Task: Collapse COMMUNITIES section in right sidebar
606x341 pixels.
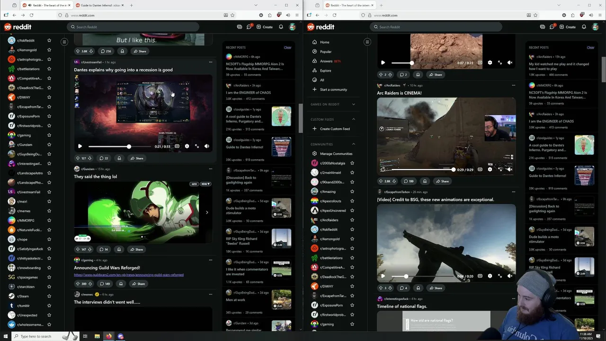Action: click(354, 144)
